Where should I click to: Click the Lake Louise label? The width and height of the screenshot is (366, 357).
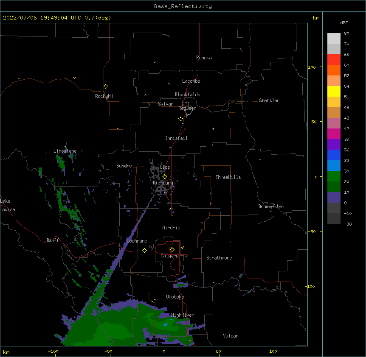pyautogui.click(x=8, y=205)
